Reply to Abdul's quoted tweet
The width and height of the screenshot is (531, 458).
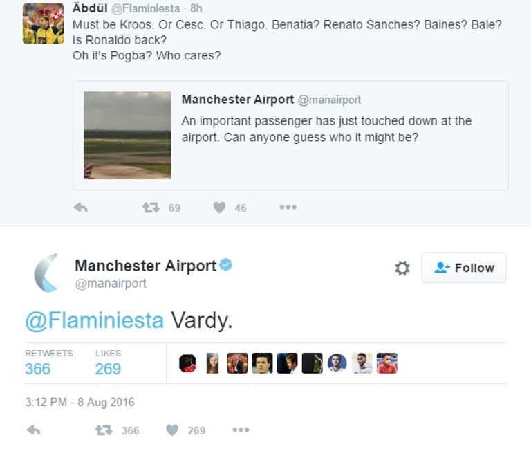(81, 208)
